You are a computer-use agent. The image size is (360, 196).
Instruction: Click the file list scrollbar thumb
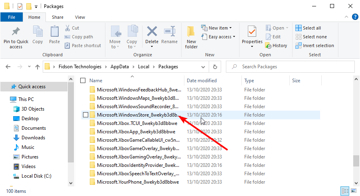[356, 161]
